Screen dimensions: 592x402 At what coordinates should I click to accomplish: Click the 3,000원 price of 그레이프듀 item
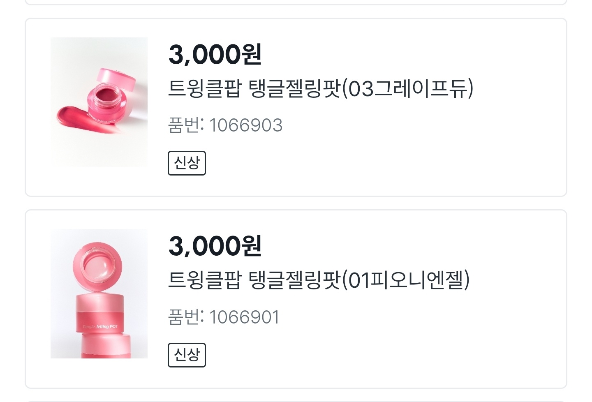coord(215,54)
